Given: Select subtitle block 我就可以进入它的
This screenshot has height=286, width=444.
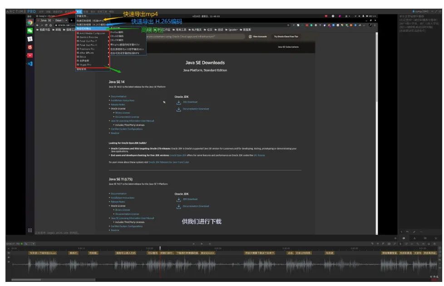Looking at the screenshot, I should point(126,253).
